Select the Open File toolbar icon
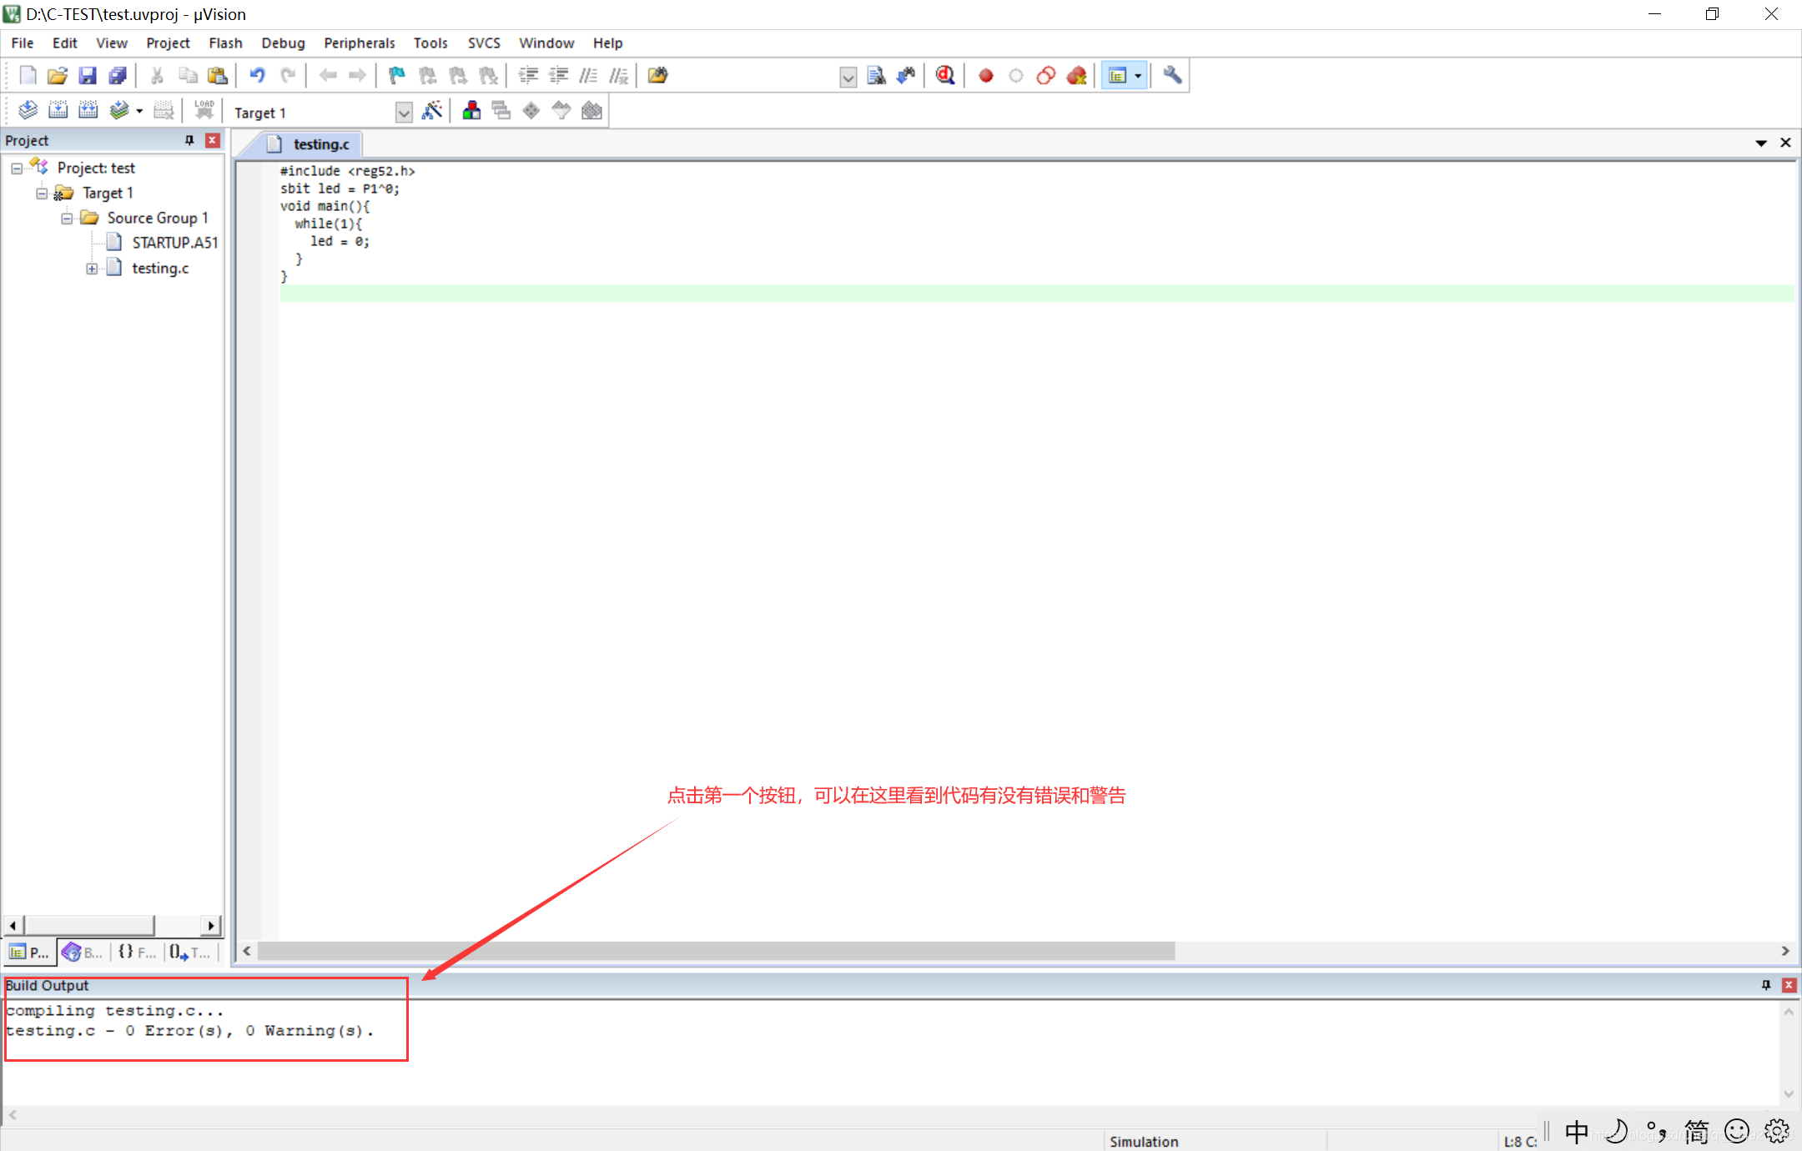 (53, 76)
